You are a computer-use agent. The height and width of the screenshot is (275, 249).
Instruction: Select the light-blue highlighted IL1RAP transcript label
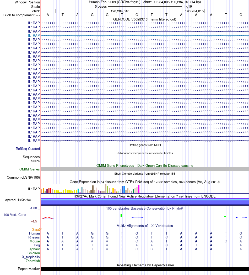point(34,35)
